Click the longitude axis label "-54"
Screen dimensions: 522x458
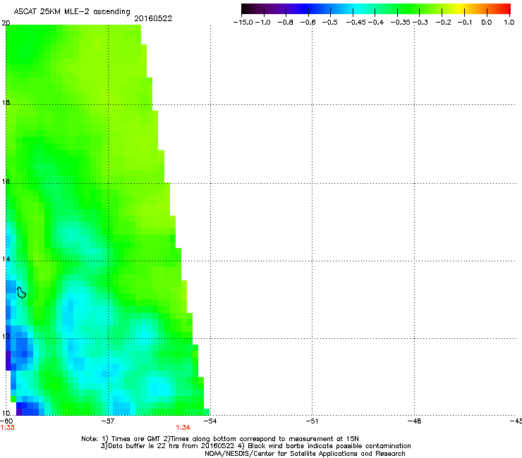pyautogui.click(x=210, y=421)
